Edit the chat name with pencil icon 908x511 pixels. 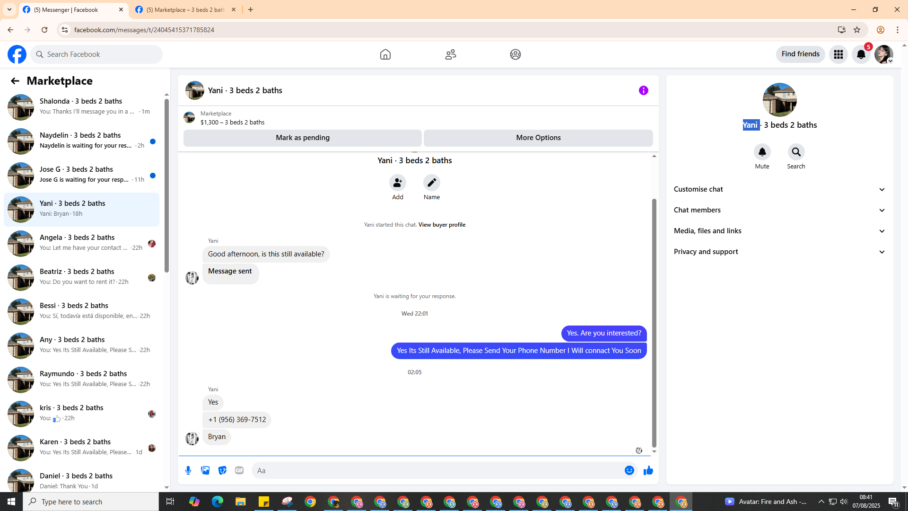pyautogui.click(x=432, y=183)
